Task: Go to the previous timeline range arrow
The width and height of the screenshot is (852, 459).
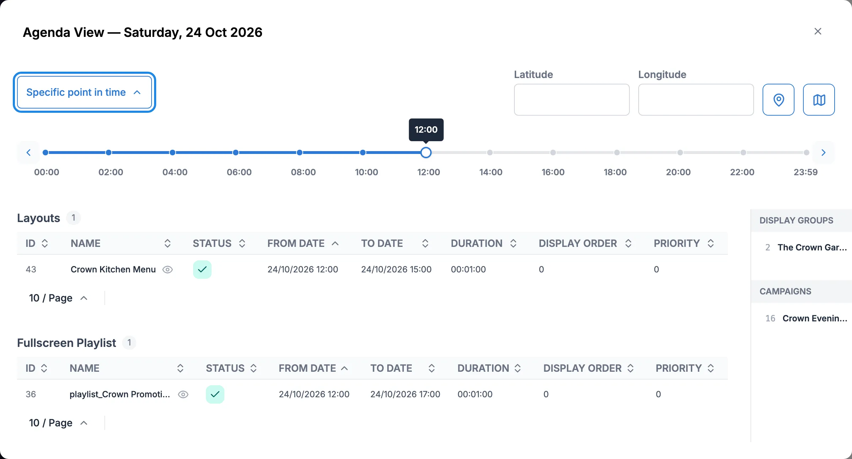Action: (x=28, y=153)
